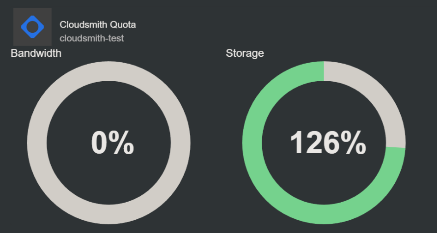Image resolution: width=437 pixels, height=233 pixels.
Task: Click the right side of Bandwidth ring
Action: coord(181,142)
